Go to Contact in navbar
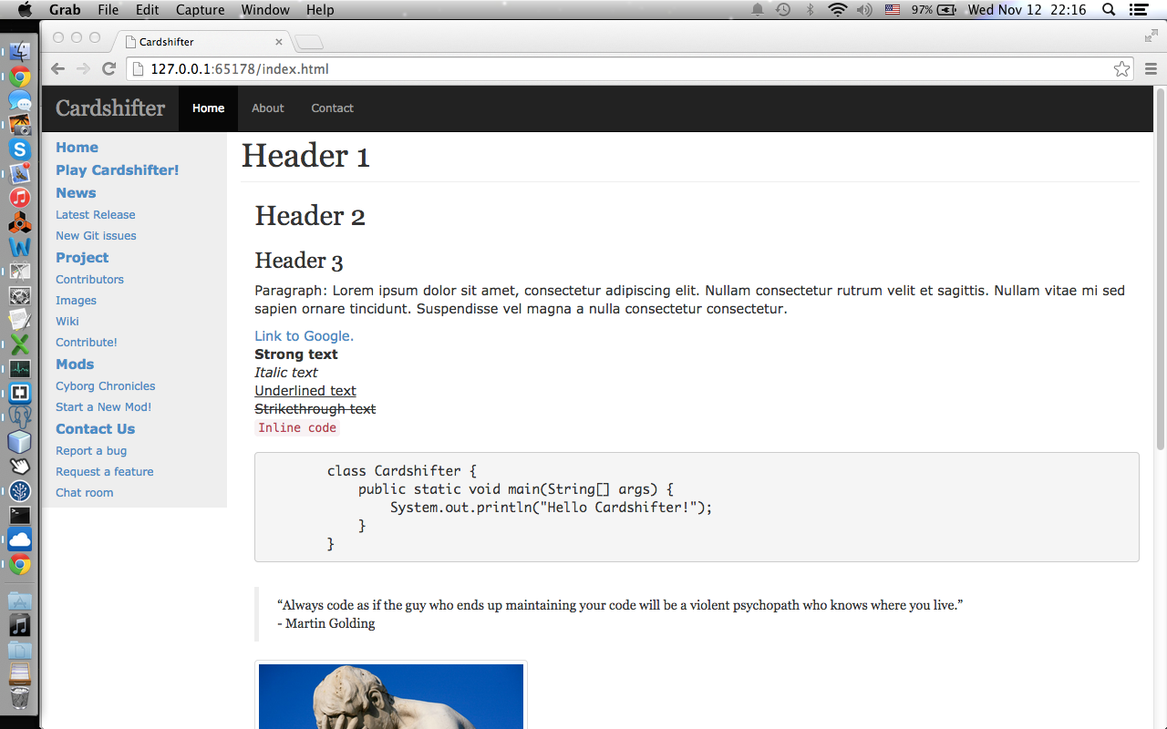The image size is (1167, 729). [332, 108]
